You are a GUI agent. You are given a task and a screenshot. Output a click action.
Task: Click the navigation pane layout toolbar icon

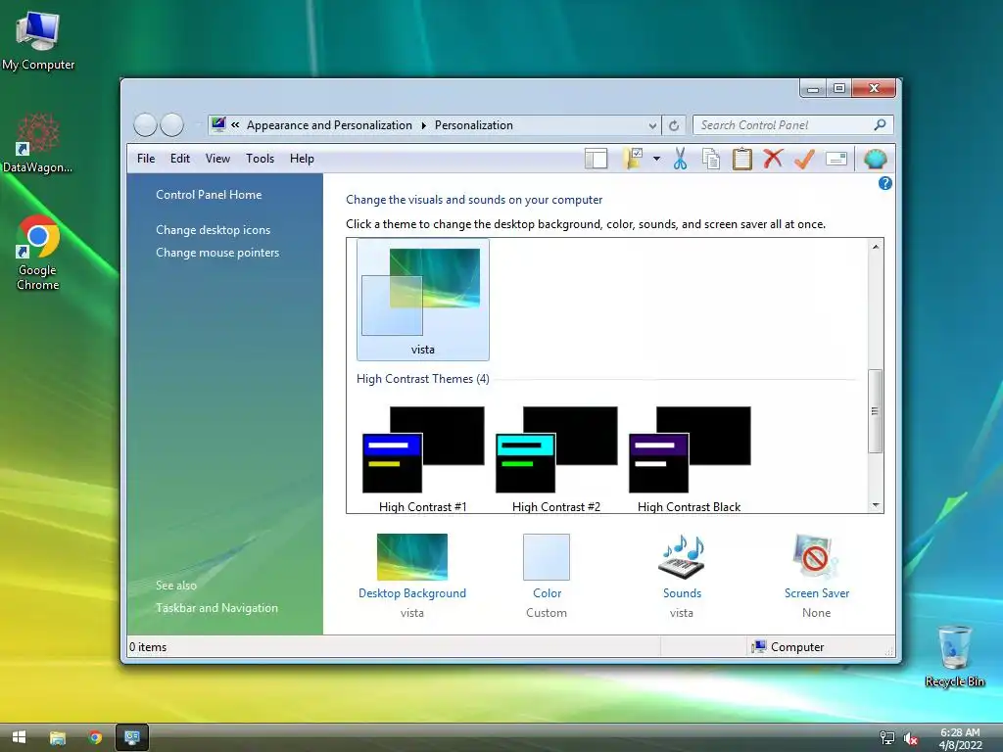click(x=596, y=159)
